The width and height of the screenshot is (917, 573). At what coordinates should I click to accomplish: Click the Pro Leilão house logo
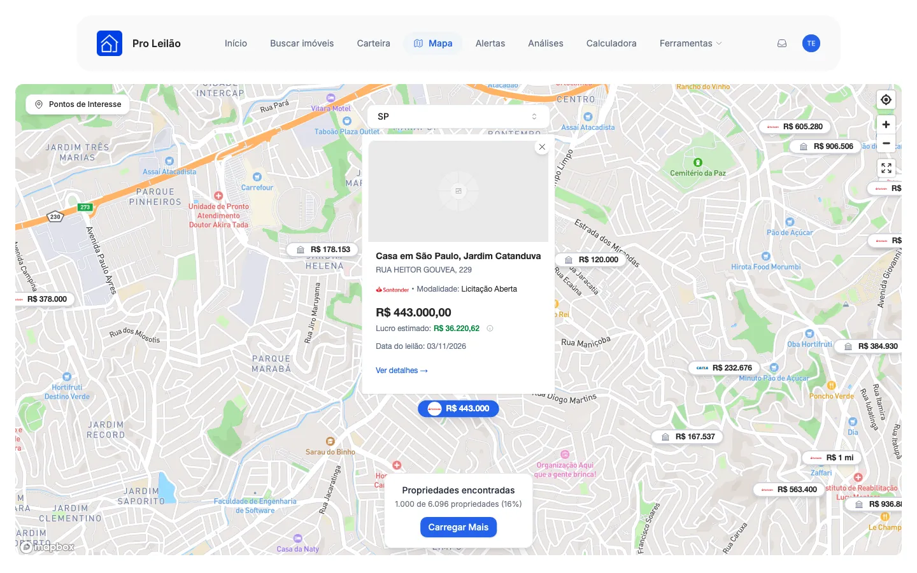click(x=110, y=43)
